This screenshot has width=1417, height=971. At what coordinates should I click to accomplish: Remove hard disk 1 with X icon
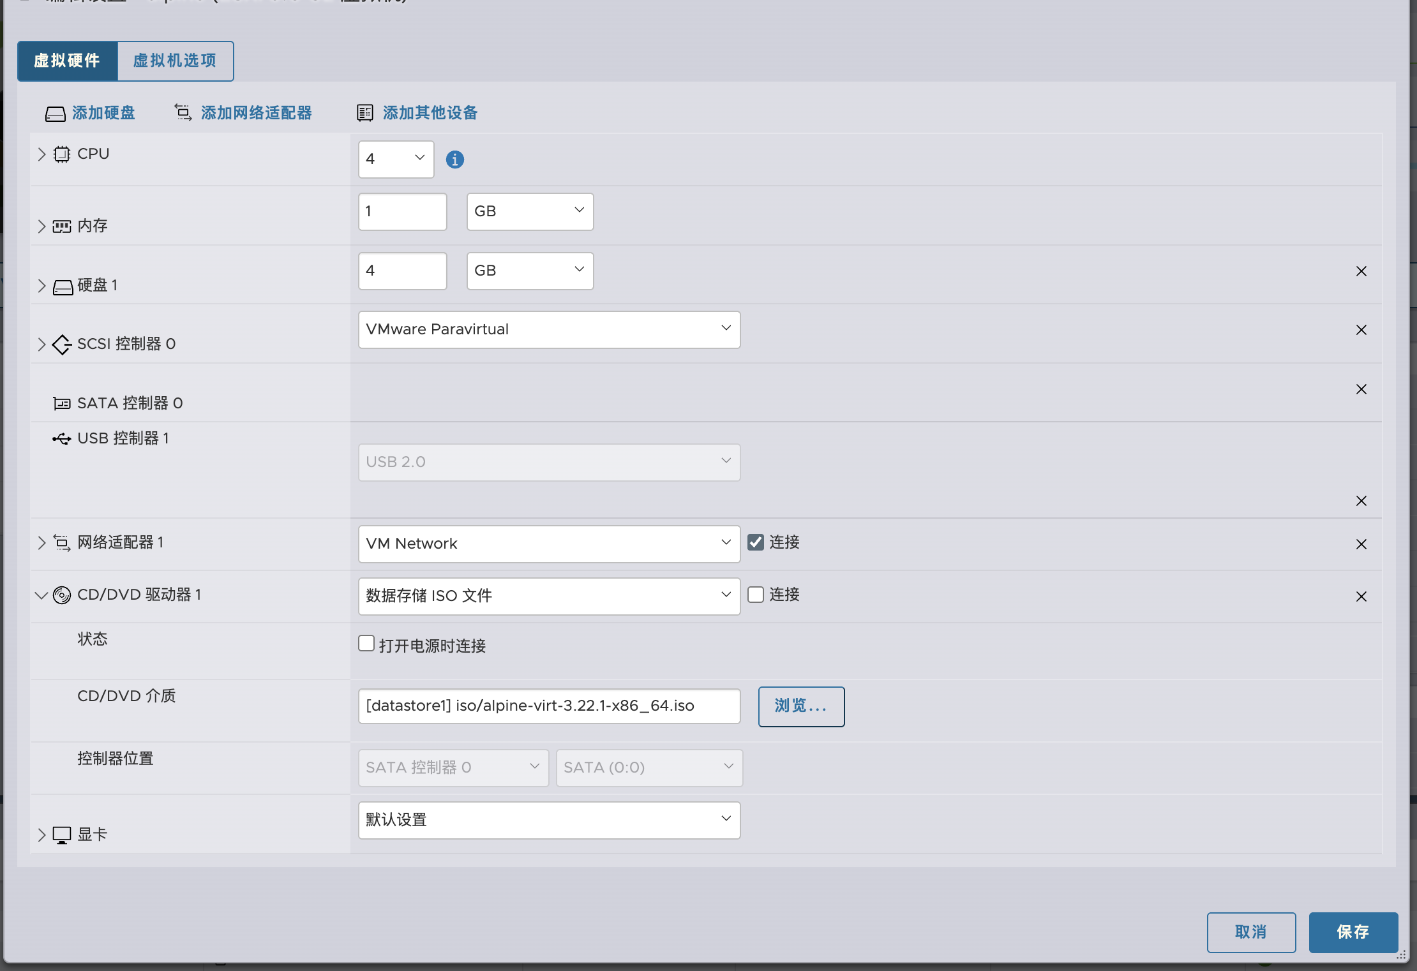(x=1361, y=271)
